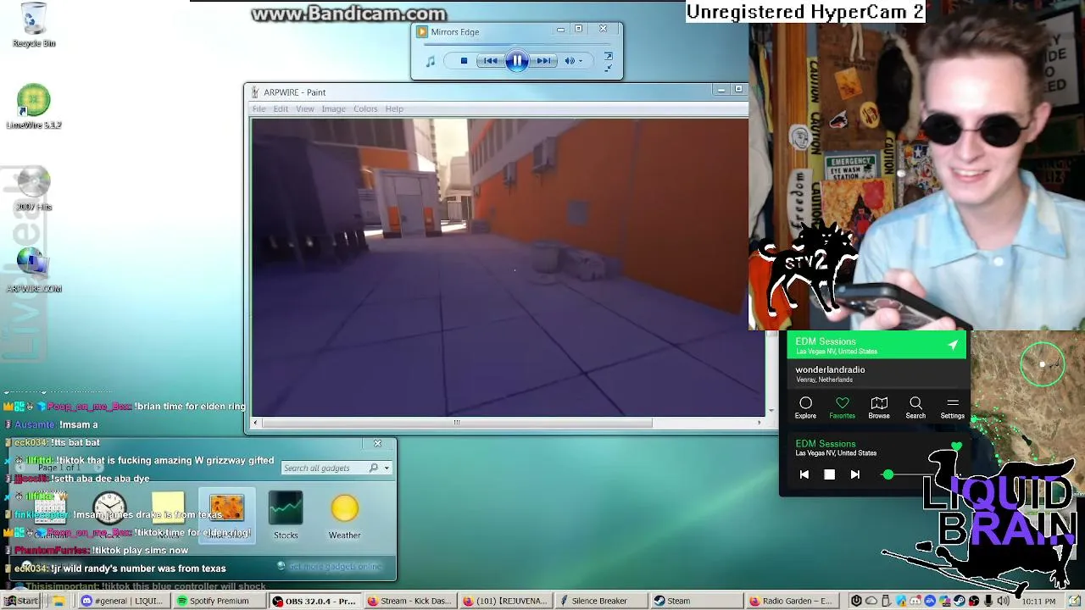
Task: Open Favorites in Radio Garden
Action: pyautogui.click(x=842, y=408)
